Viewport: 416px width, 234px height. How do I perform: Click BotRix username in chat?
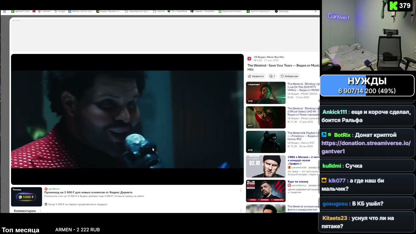tap(342, 135)
